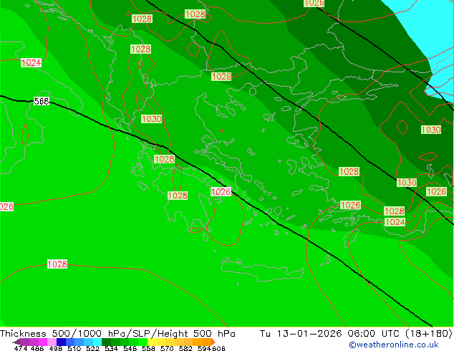
Task: Click the 1024 label with white background
Action: pos(32,63)
